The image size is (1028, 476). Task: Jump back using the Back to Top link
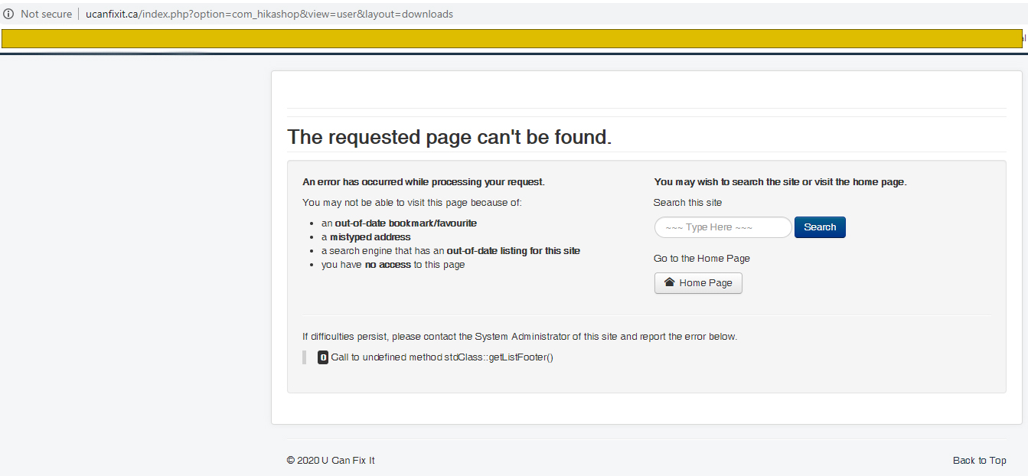tap(979, 460)
